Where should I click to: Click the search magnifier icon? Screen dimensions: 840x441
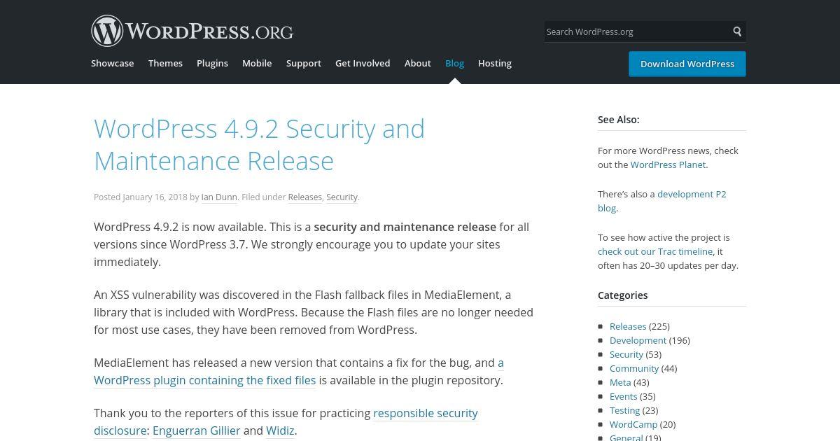point(737,31)
